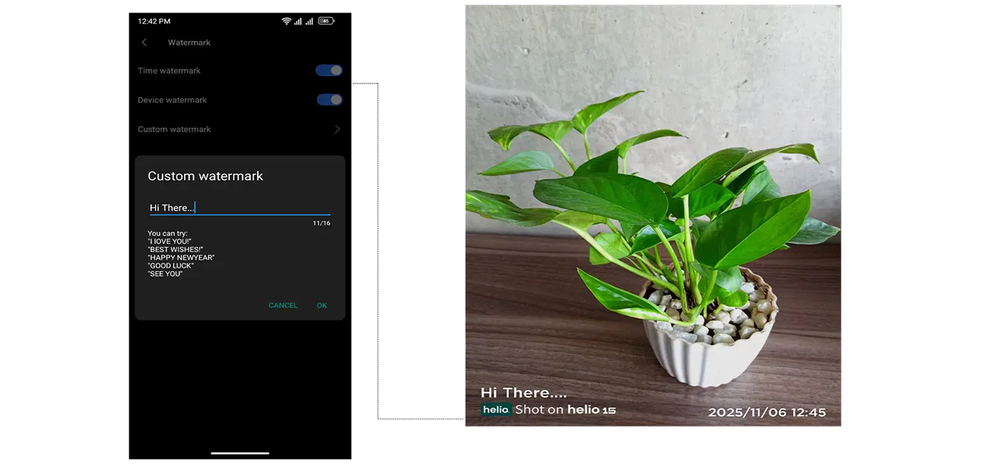This screenshot has width=999, height=474.
Task: Click the "Custom watermark" dialog heading
Action: pos(206,176)
